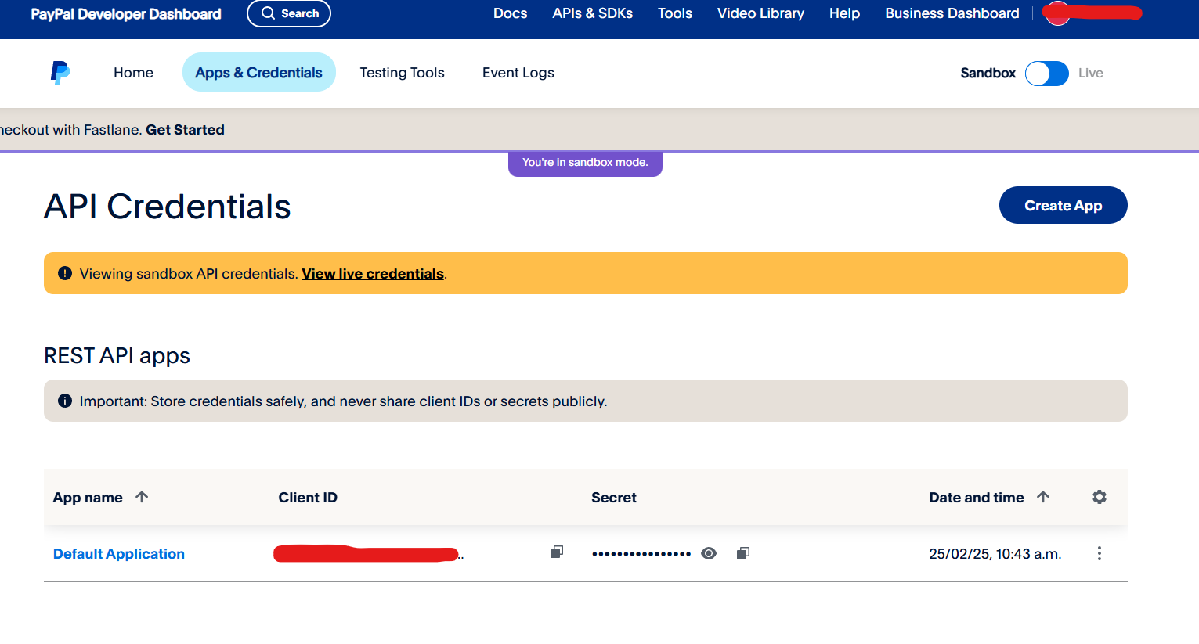Open Docs in top navigation

pos(510,13)
